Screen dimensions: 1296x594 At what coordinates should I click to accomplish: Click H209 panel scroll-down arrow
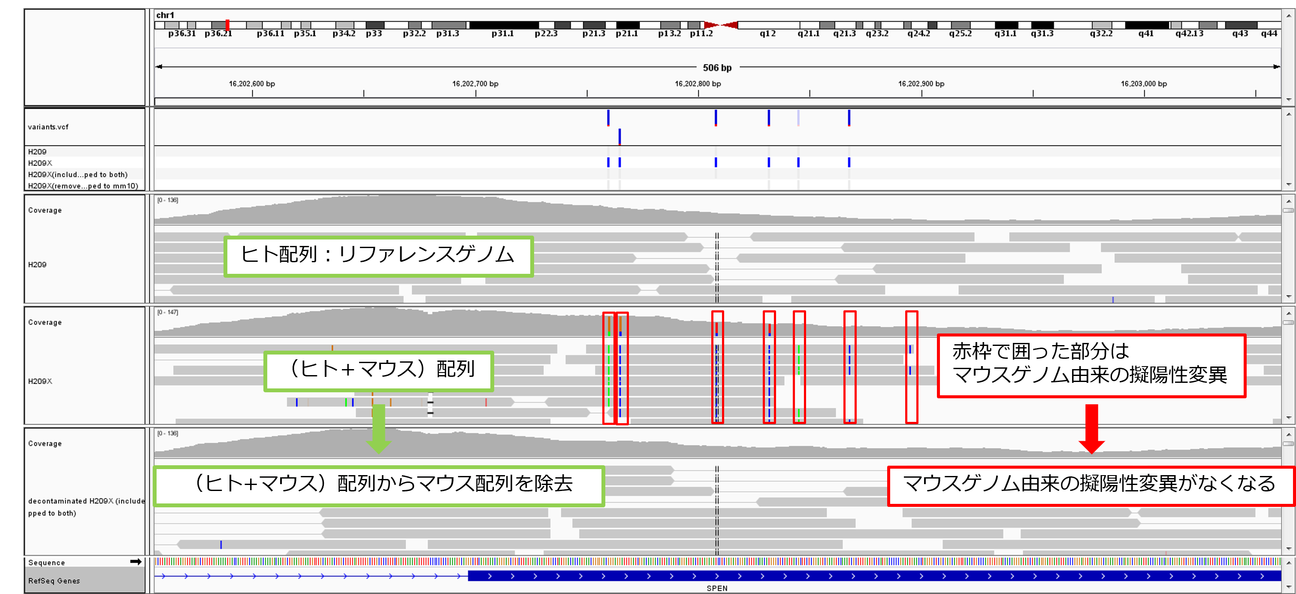(1288, 297)
